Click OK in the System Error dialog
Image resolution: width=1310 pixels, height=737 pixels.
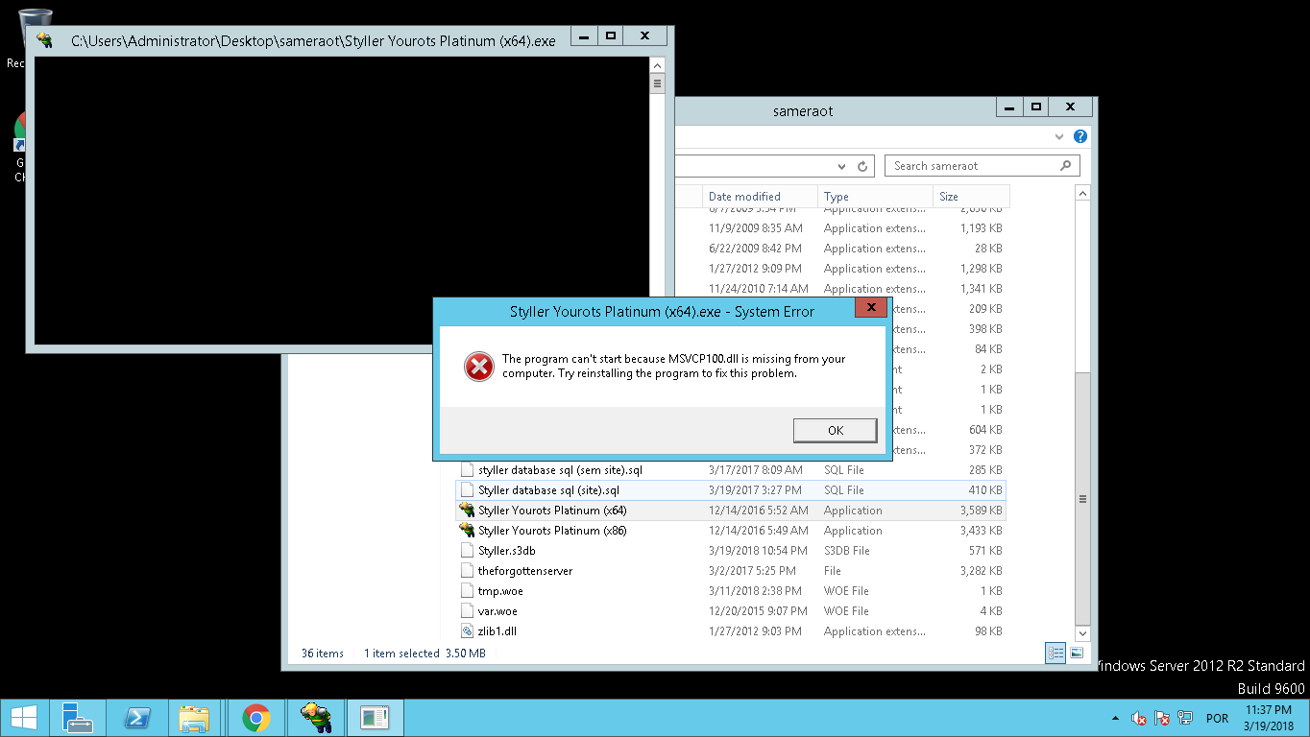835,430
